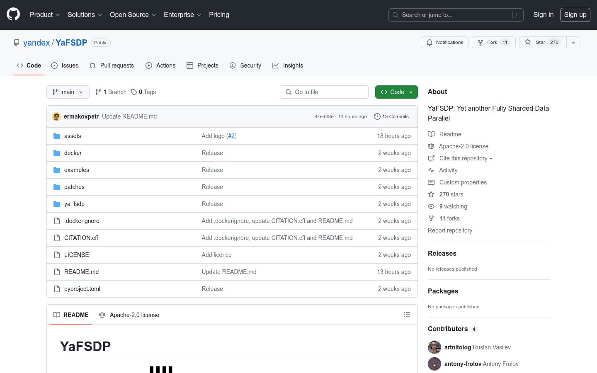Open the green Code dropdown button
Image resolution: width=597 pixels, height=373 pixels.
(396, 92)
